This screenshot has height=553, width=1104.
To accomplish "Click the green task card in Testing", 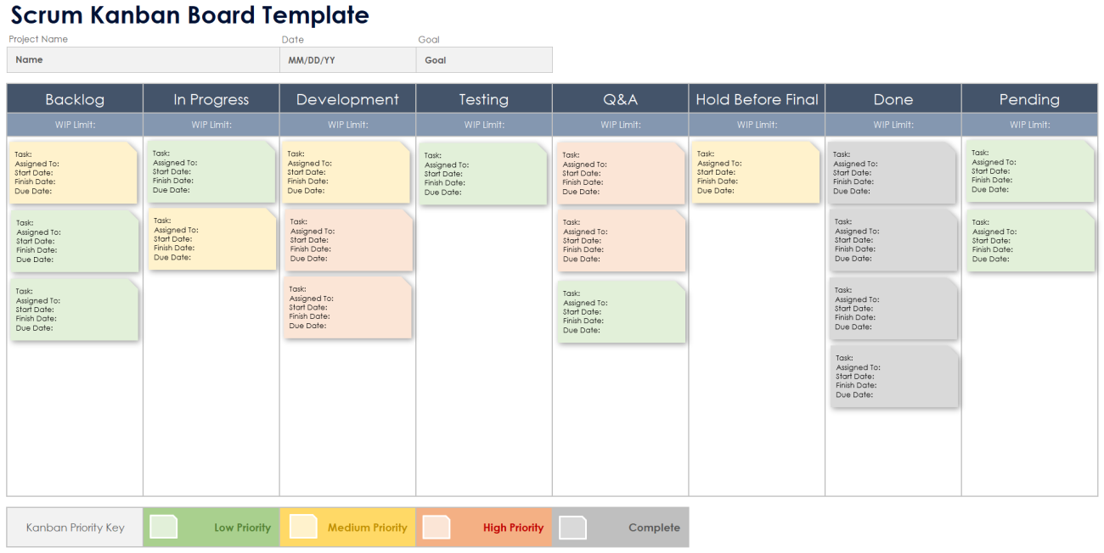I will [483, 174].
